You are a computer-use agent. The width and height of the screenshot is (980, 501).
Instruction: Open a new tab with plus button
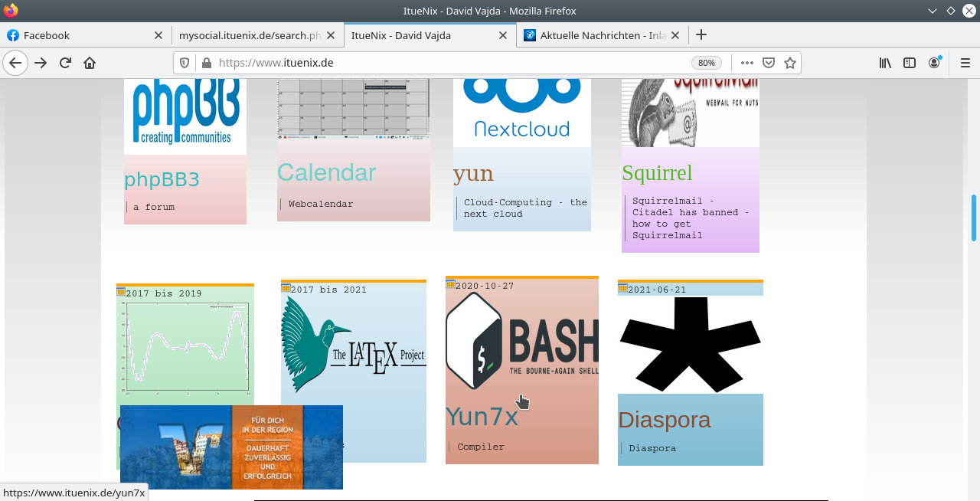[x=701, y=34]
